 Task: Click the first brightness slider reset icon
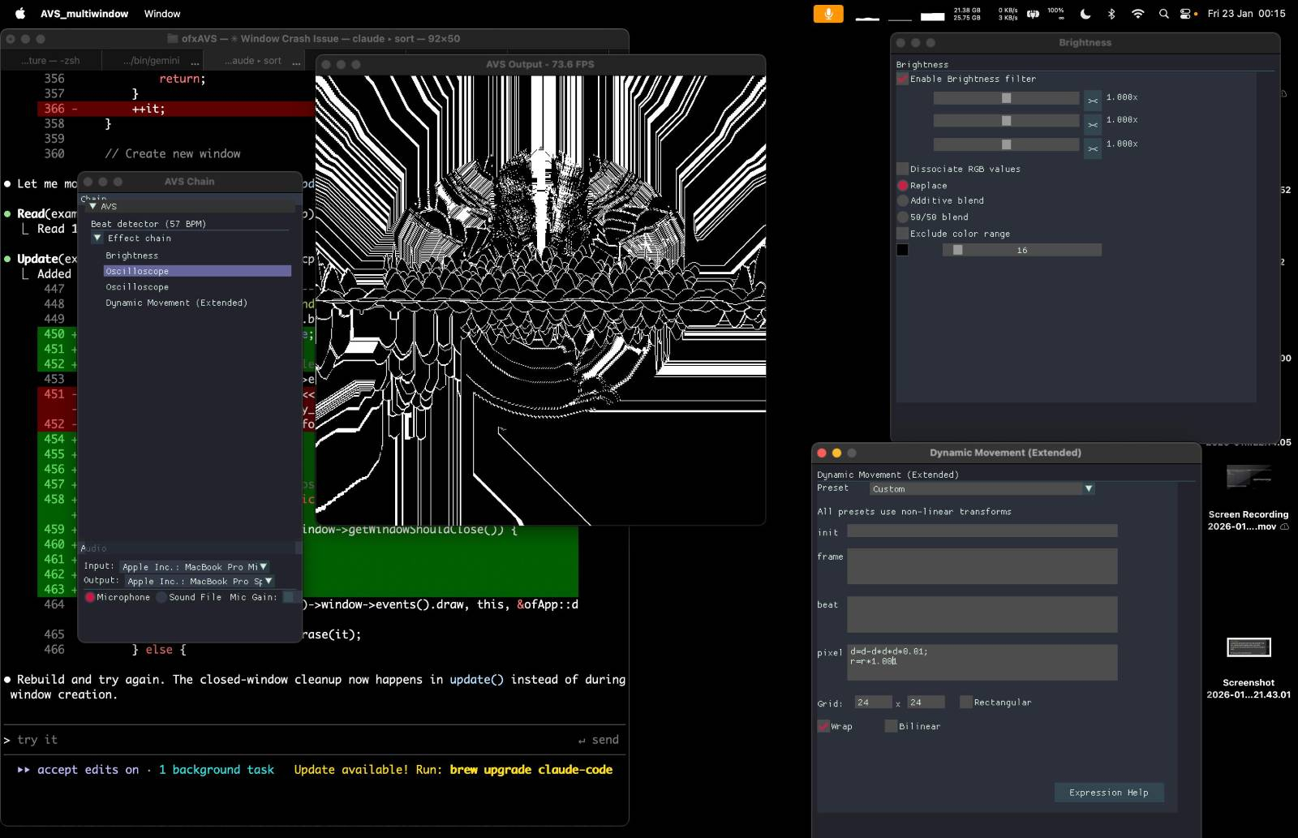pyautogui.click(x=1093, y=99)
